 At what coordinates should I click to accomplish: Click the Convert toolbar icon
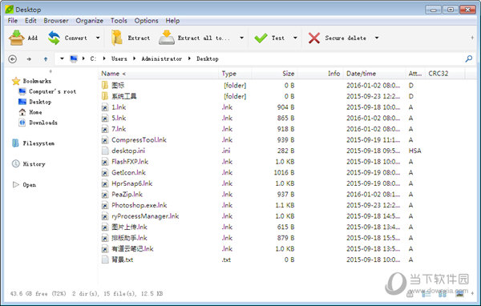point(54,38)
